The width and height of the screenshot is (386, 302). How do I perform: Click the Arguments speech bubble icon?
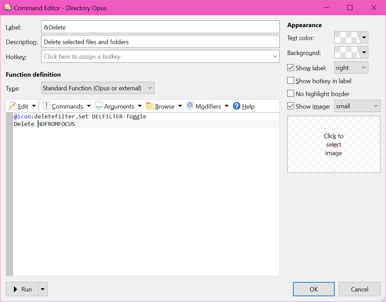tap(98, 106)
